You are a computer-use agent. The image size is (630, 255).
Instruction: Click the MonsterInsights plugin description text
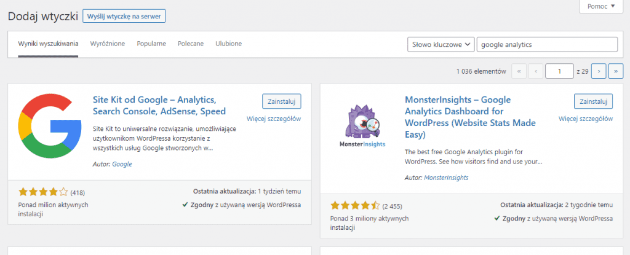point(474,157)
